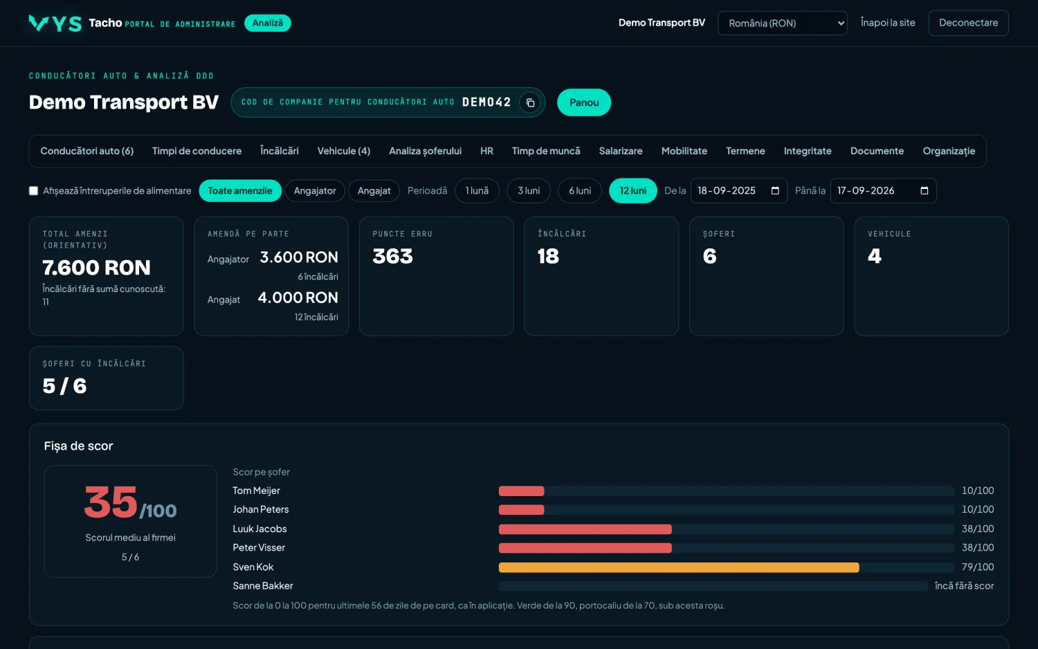The image size is (1038, 649).
Task: Click the 'încă fără scor' label
Action: (x=964, y=586)
